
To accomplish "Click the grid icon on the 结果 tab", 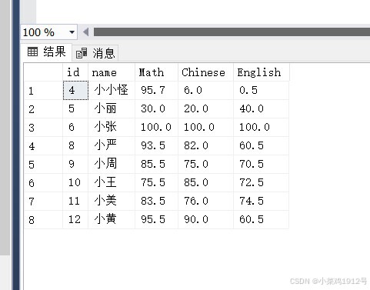I will [32, 52].
